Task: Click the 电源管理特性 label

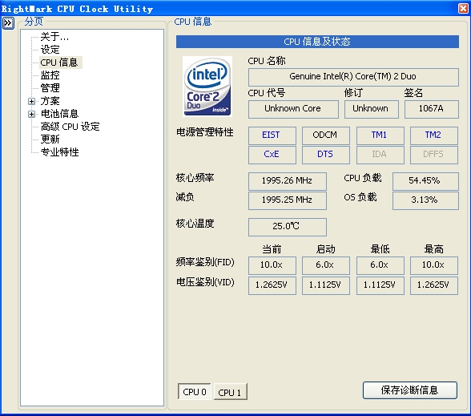Action: [x=205, y=132]
